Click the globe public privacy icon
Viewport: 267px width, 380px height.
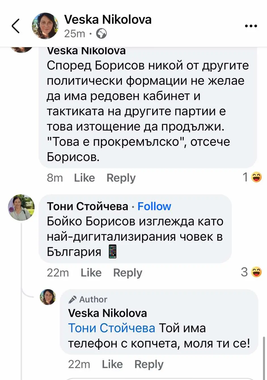[101, 34]
